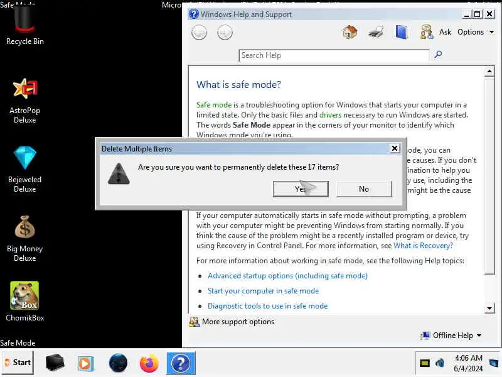Click the black folder taskbar icon
Viewport: 502px width, 377px height.
click(x=55, y=363)
